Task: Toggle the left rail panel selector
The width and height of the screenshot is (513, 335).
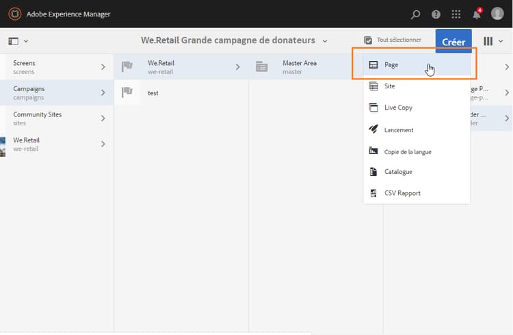Action: click(x=18, y=41)
